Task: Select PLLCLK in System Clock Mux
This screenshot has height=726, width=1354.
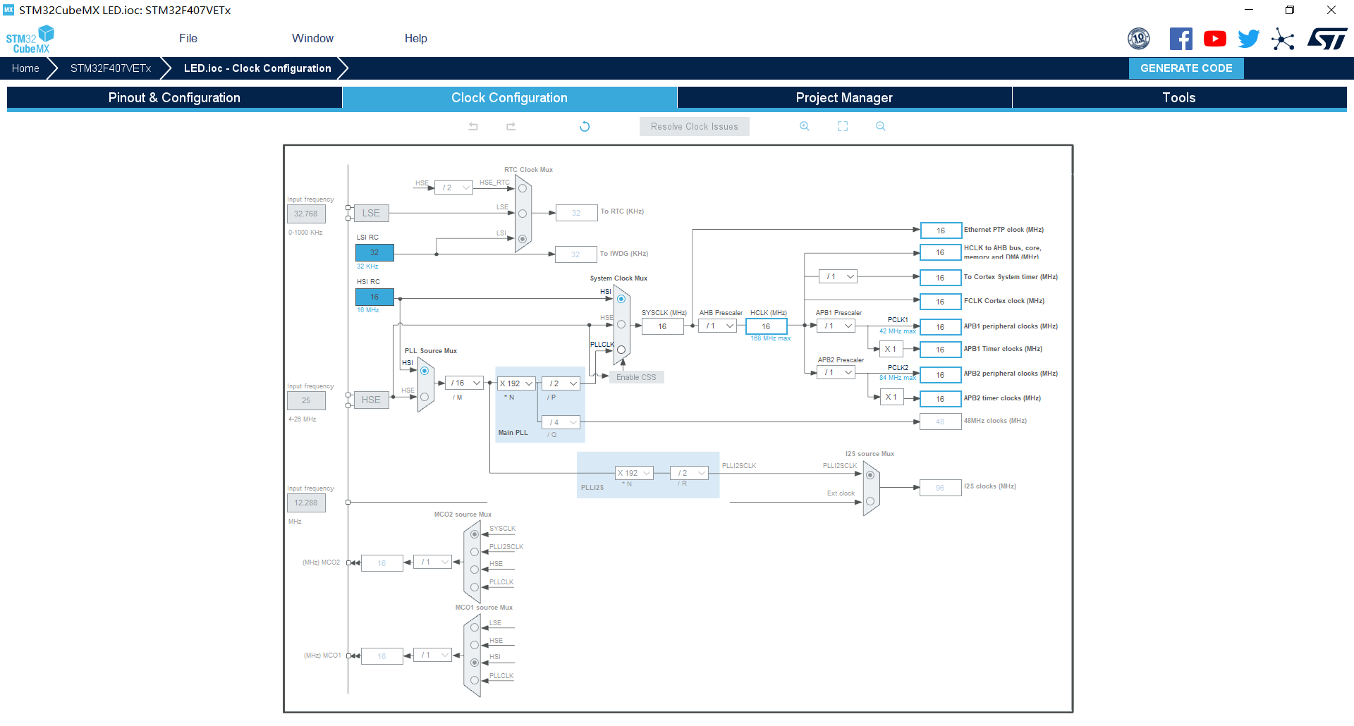Action: (x=621, y=350)
